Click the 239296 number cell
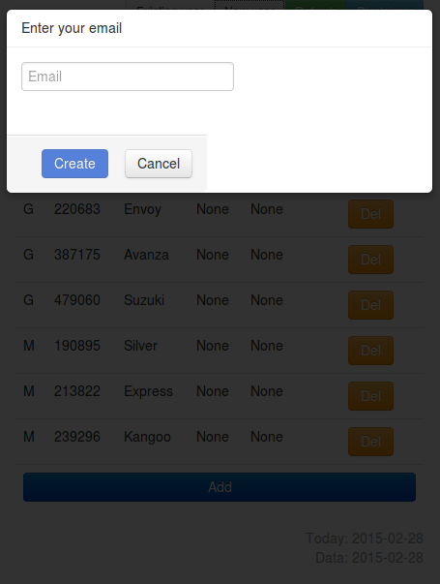This screenshot has height=584, width=440. (77, 437)
